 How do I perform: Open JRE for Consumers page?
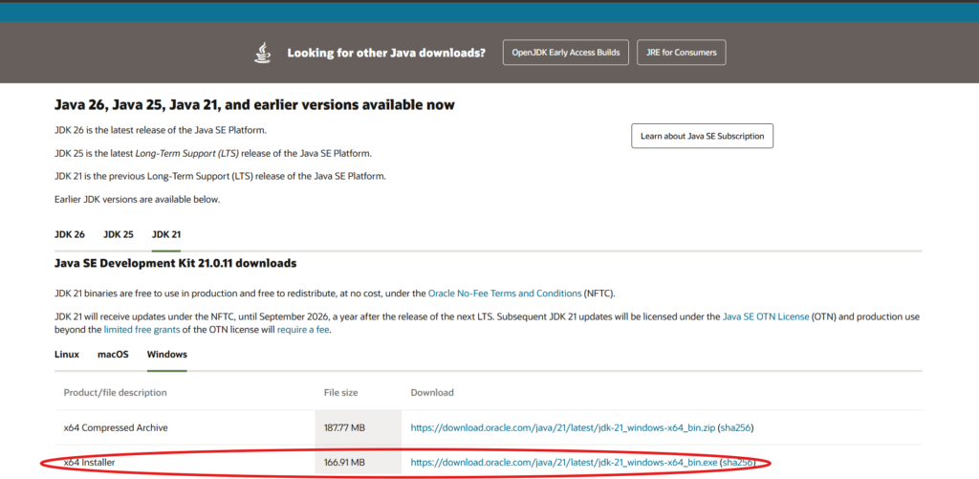point(681,53)
